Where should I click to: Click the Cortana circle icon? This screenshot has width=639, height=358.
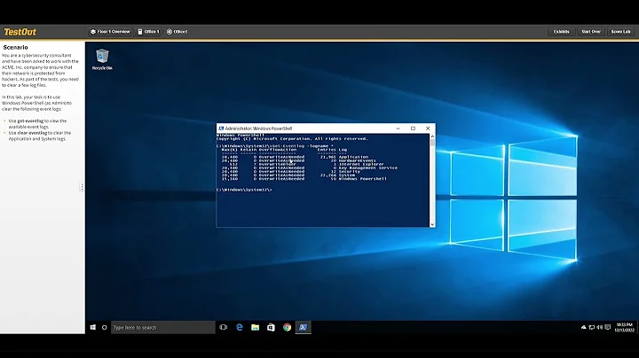105,328
